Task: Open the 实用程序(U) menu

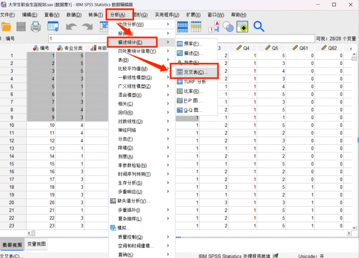Action: (x=167, y=15)
